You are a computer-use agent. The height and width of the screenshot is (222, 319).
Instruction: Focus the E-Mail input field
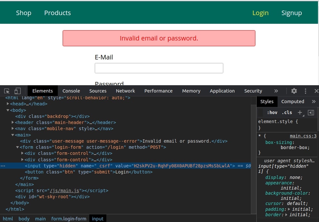click(159, 68)
